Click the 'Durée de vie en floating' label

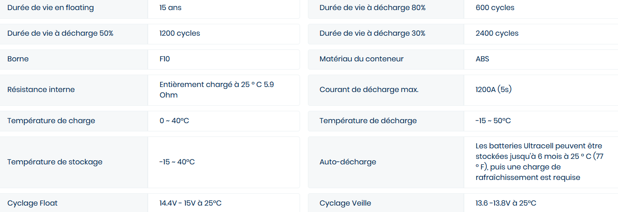point(50,8)
